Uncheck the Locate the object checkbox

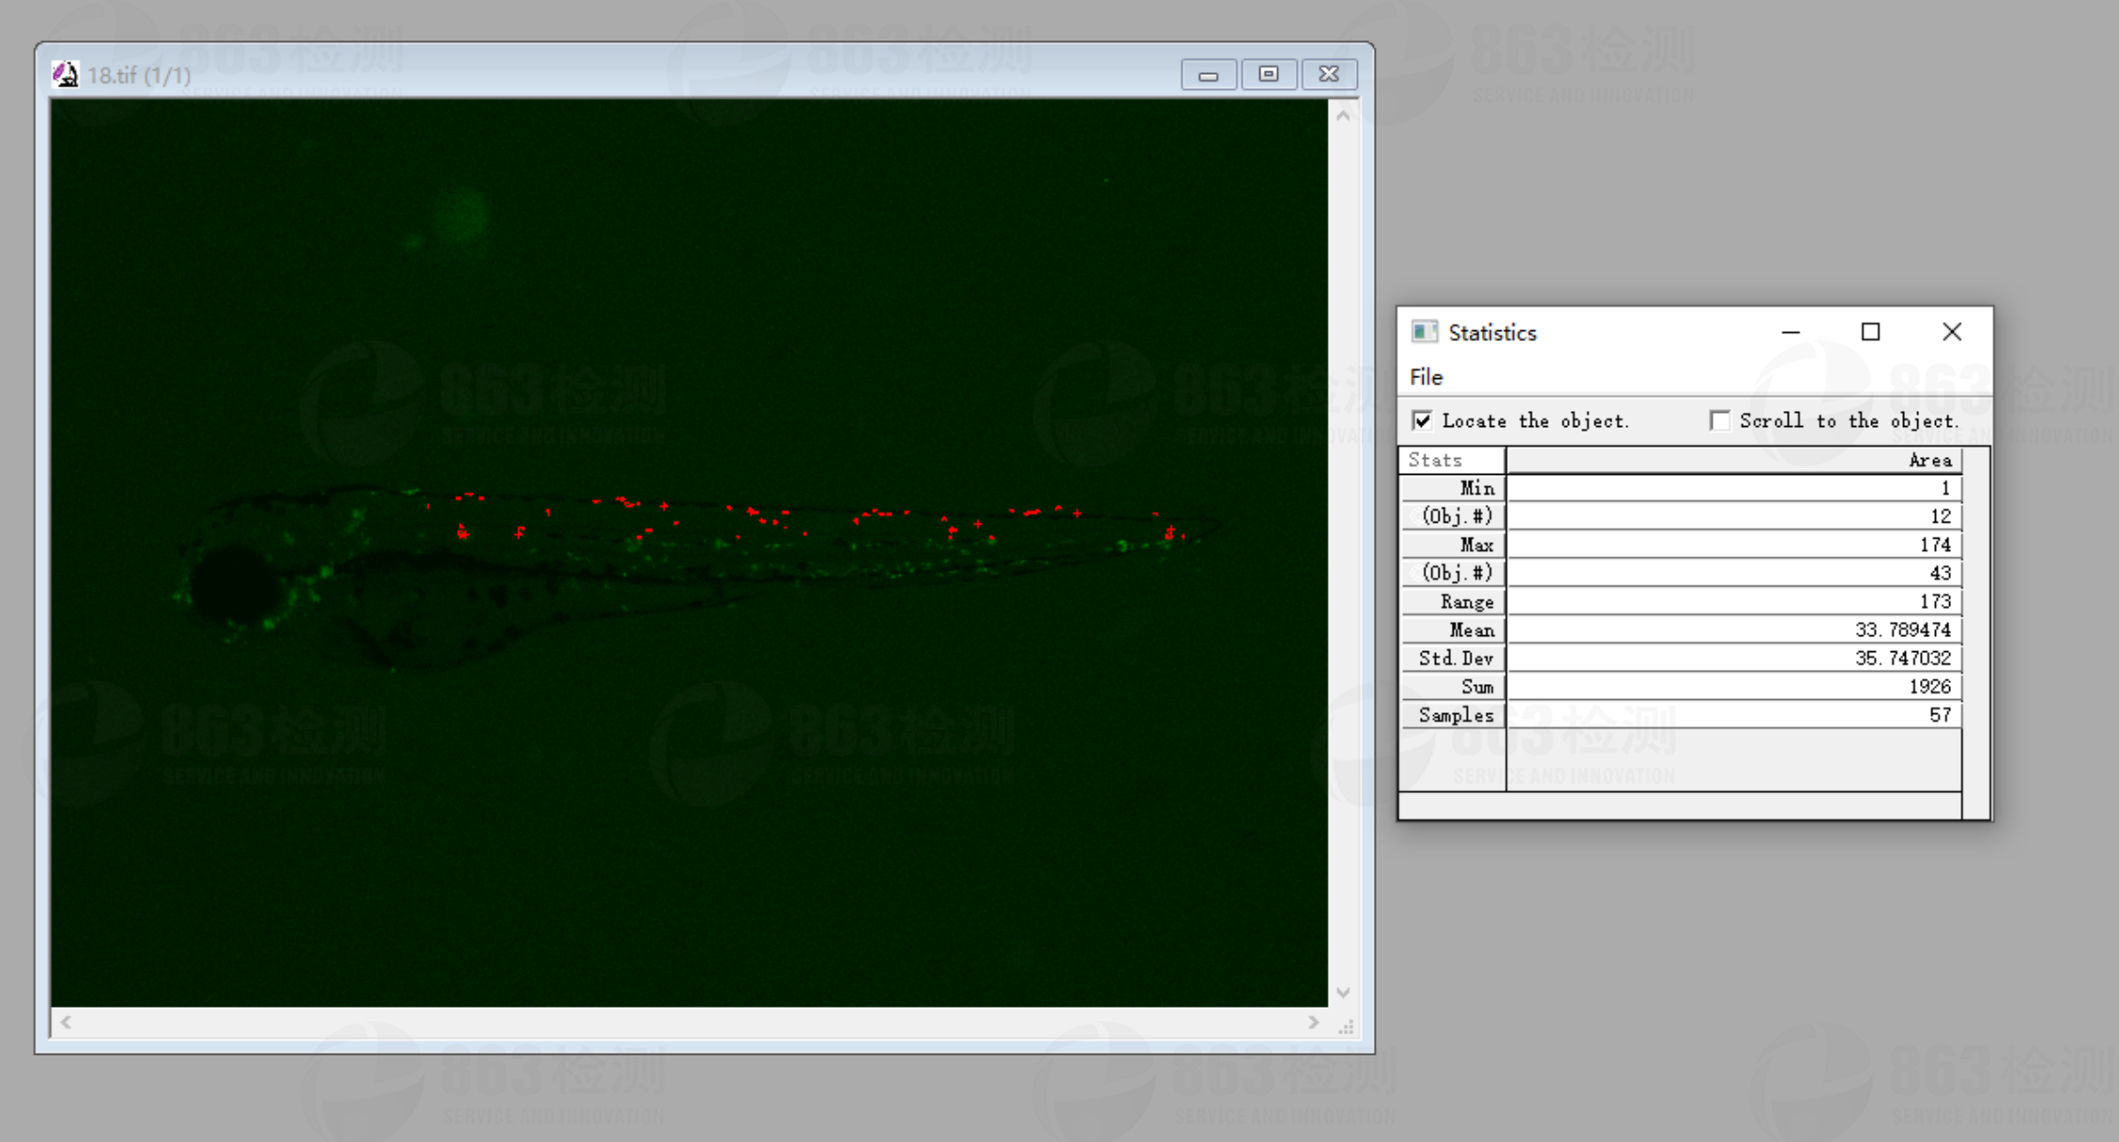(x=1423, y=420)
